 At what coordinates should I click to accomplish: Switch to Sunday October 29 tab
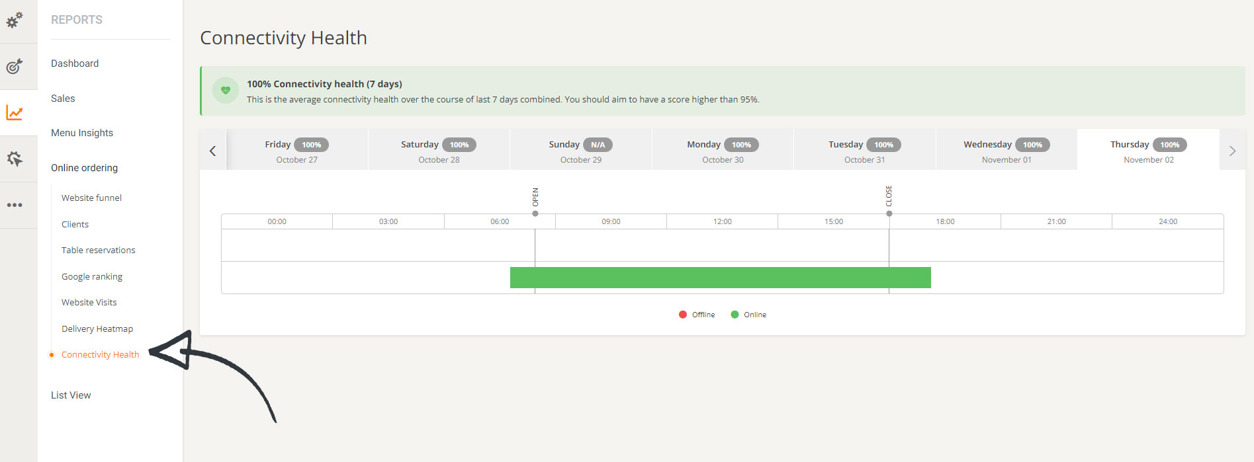pos(580,151)
